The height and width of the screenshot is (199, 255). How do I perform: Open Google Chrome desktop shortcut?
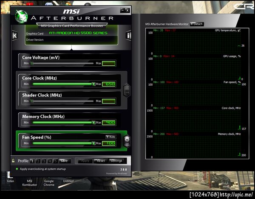[x=49, y=183]
